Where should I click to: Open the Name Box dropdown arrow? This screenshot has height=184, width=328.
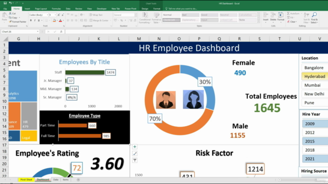[37, 32]
